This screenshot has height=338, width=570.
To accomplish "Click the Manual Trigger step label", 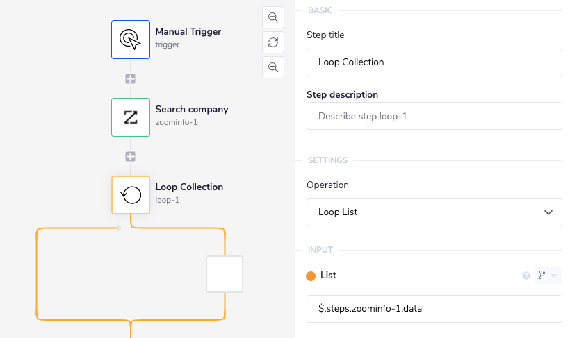I will [x=188, y=32].
